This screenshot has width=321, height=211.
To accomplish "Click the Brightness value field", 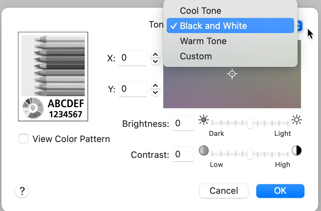I will (x=183, y=123).
